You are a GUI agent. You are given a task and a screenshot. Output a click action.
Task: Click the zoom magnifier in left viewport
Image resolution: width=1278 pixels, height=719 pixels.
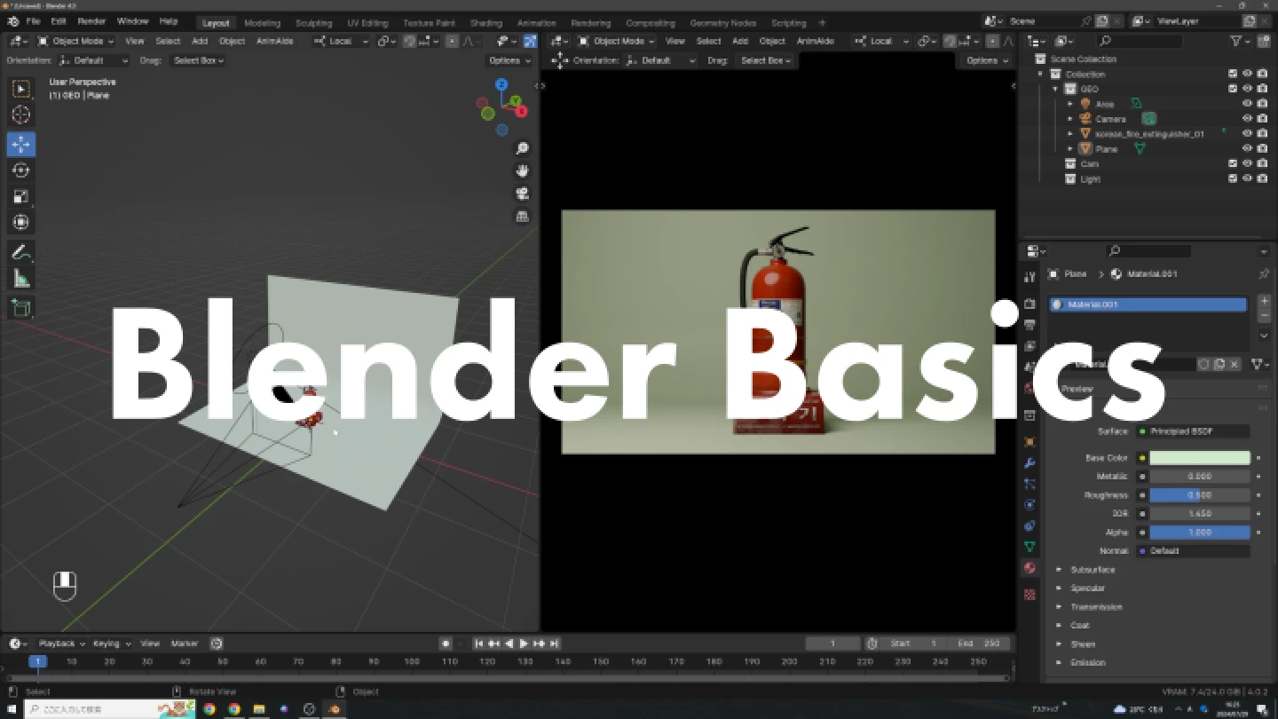click(523, 149)
